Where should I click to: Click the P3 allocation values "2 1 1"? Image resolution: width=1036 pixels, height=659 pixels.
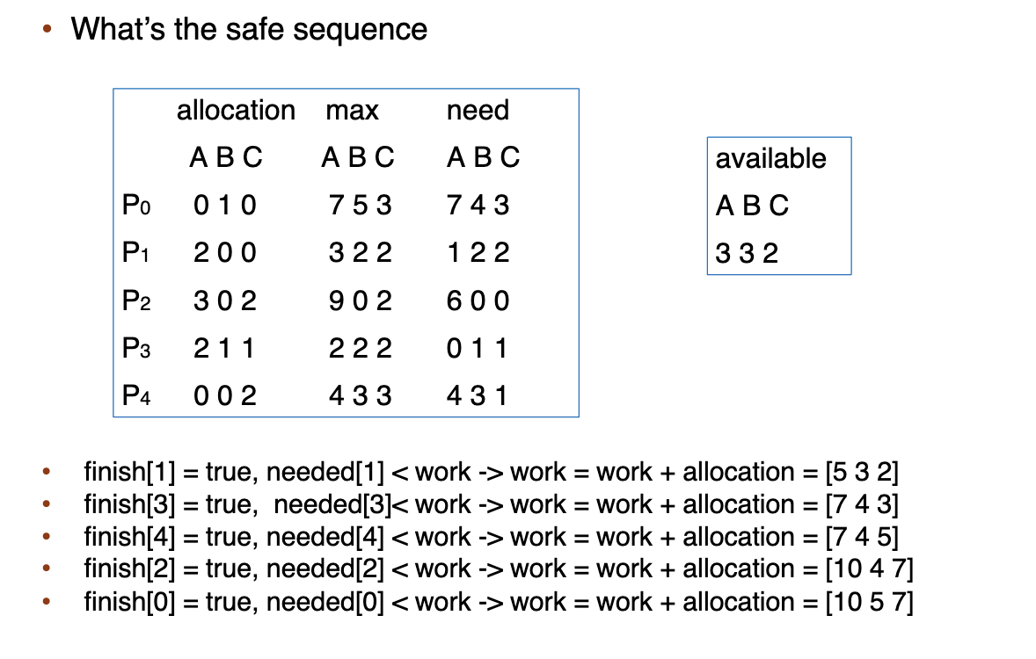click(224, 349)
